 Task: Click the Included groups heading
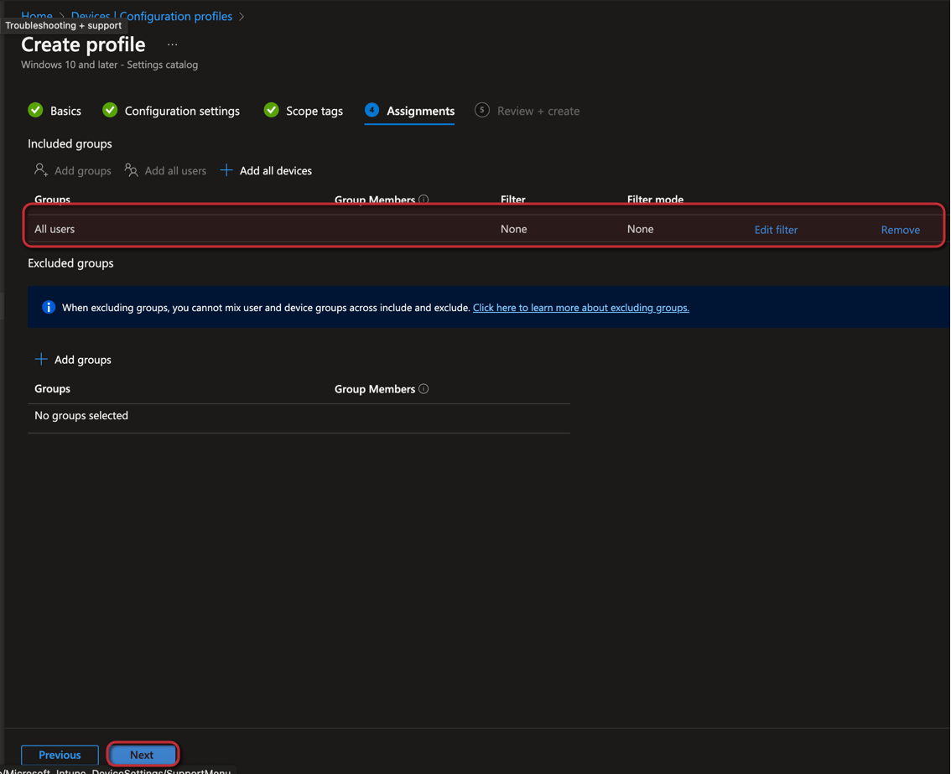70,143
